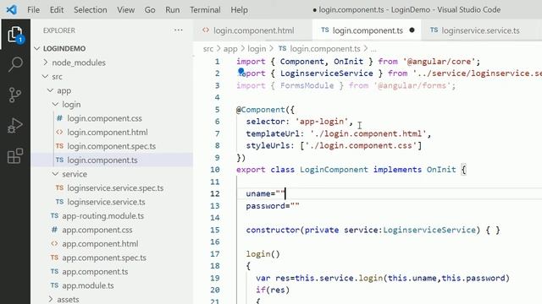Click the LoginserviceService type in constructor
Screen dimensions: 542x304
pos(429,230)
